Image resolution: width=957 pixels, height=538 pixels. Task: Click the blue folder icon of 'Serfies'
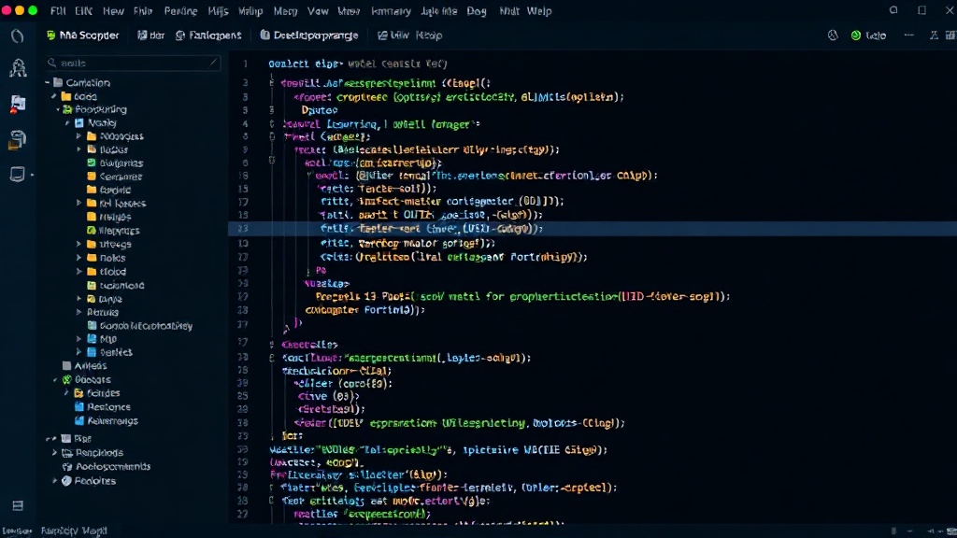click(x=92, y=352)
